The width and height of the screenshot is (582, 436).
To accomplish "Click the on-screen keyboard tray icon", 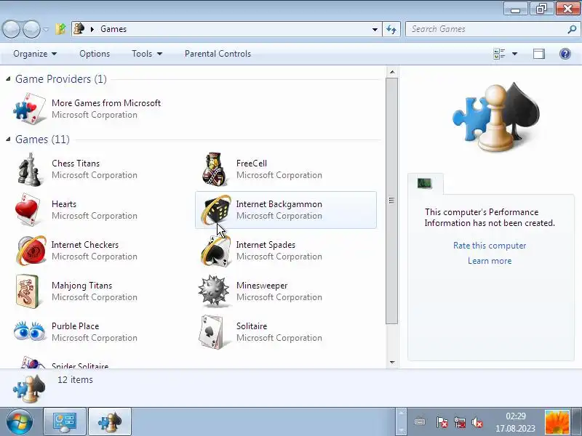I will [x=420, y=421].
